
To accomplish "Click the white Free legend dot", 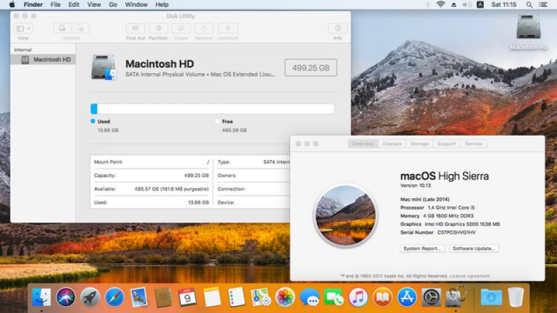I will [217, 121].
